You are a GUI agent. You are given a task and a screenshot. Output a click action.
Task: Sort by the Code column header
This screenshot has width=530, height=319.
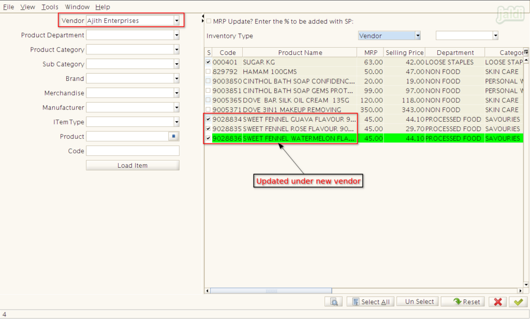tap(228, 52)
